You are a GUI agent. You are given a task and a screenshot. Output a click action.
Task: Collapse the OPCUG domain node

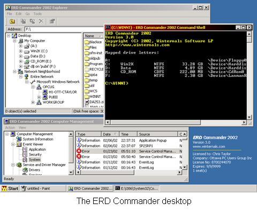point(33,87)
